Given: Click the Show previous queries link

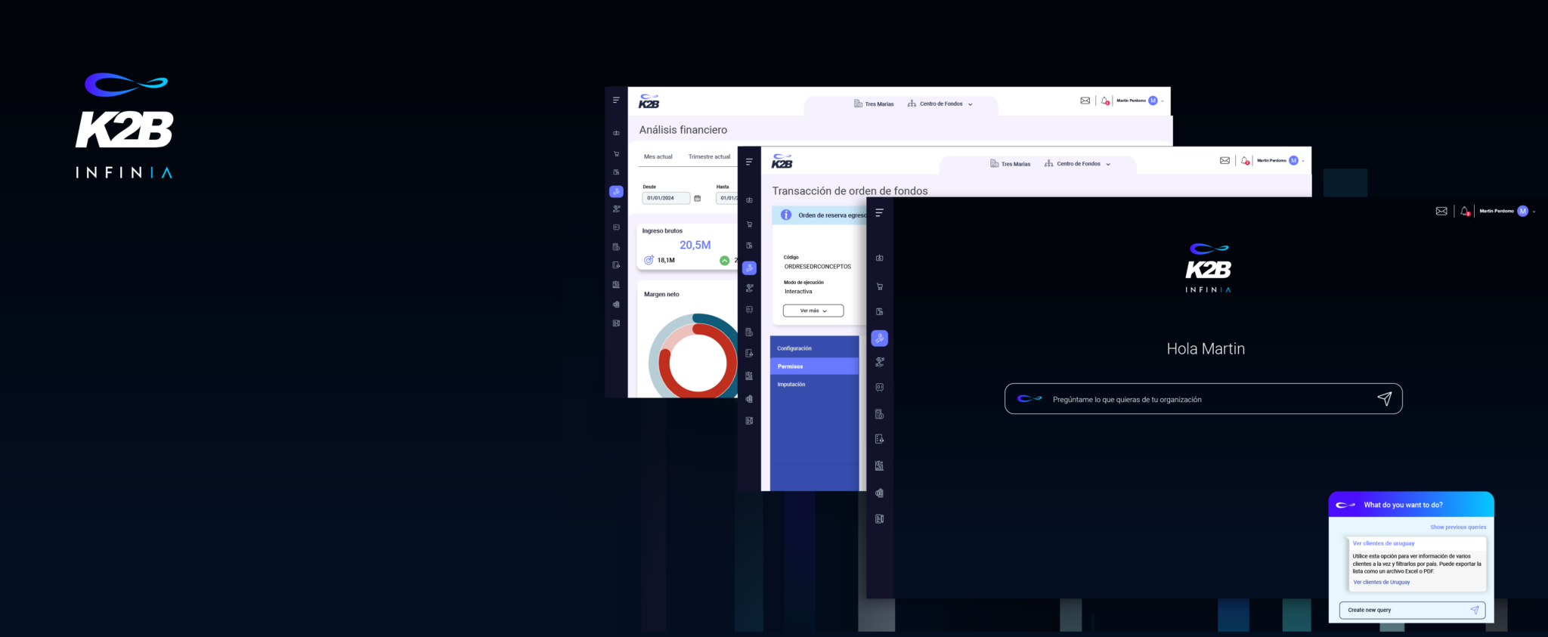Looking at the screenshot, I should click(1457, 527).
